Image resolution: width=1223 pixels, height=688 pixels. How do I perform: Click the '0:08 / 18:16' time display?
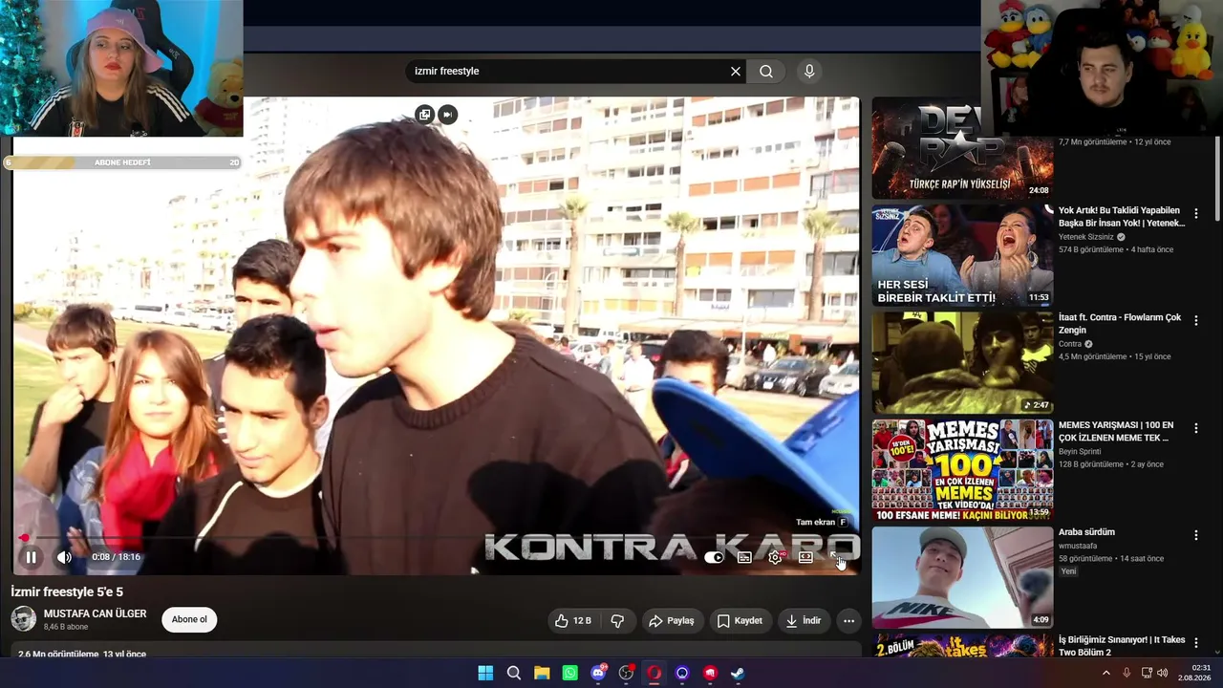click(x=116, y=557)
